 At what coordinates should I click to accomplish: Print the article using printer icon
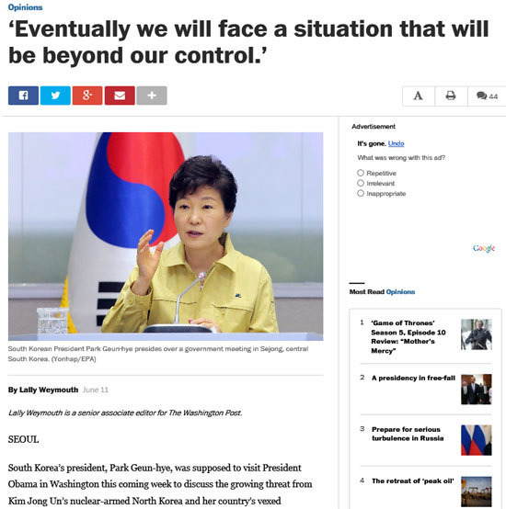coord(451,96)
